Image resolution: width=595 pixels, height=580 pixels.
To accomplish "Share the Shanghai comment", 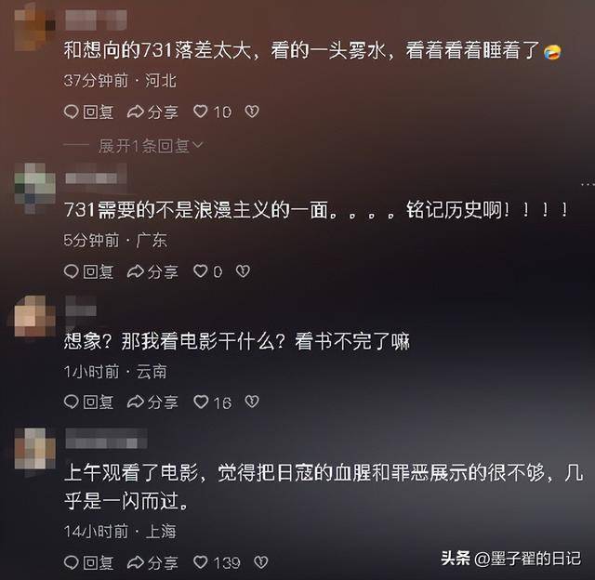I will tap(152, 562).
